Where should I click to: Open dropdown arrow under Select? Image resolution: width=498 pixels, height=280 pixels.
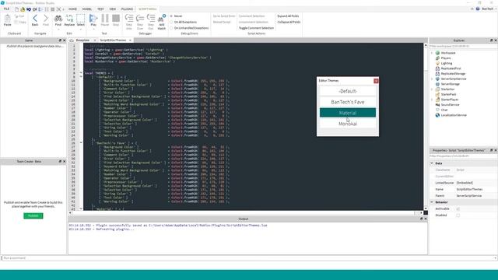[x=81, y=30]
